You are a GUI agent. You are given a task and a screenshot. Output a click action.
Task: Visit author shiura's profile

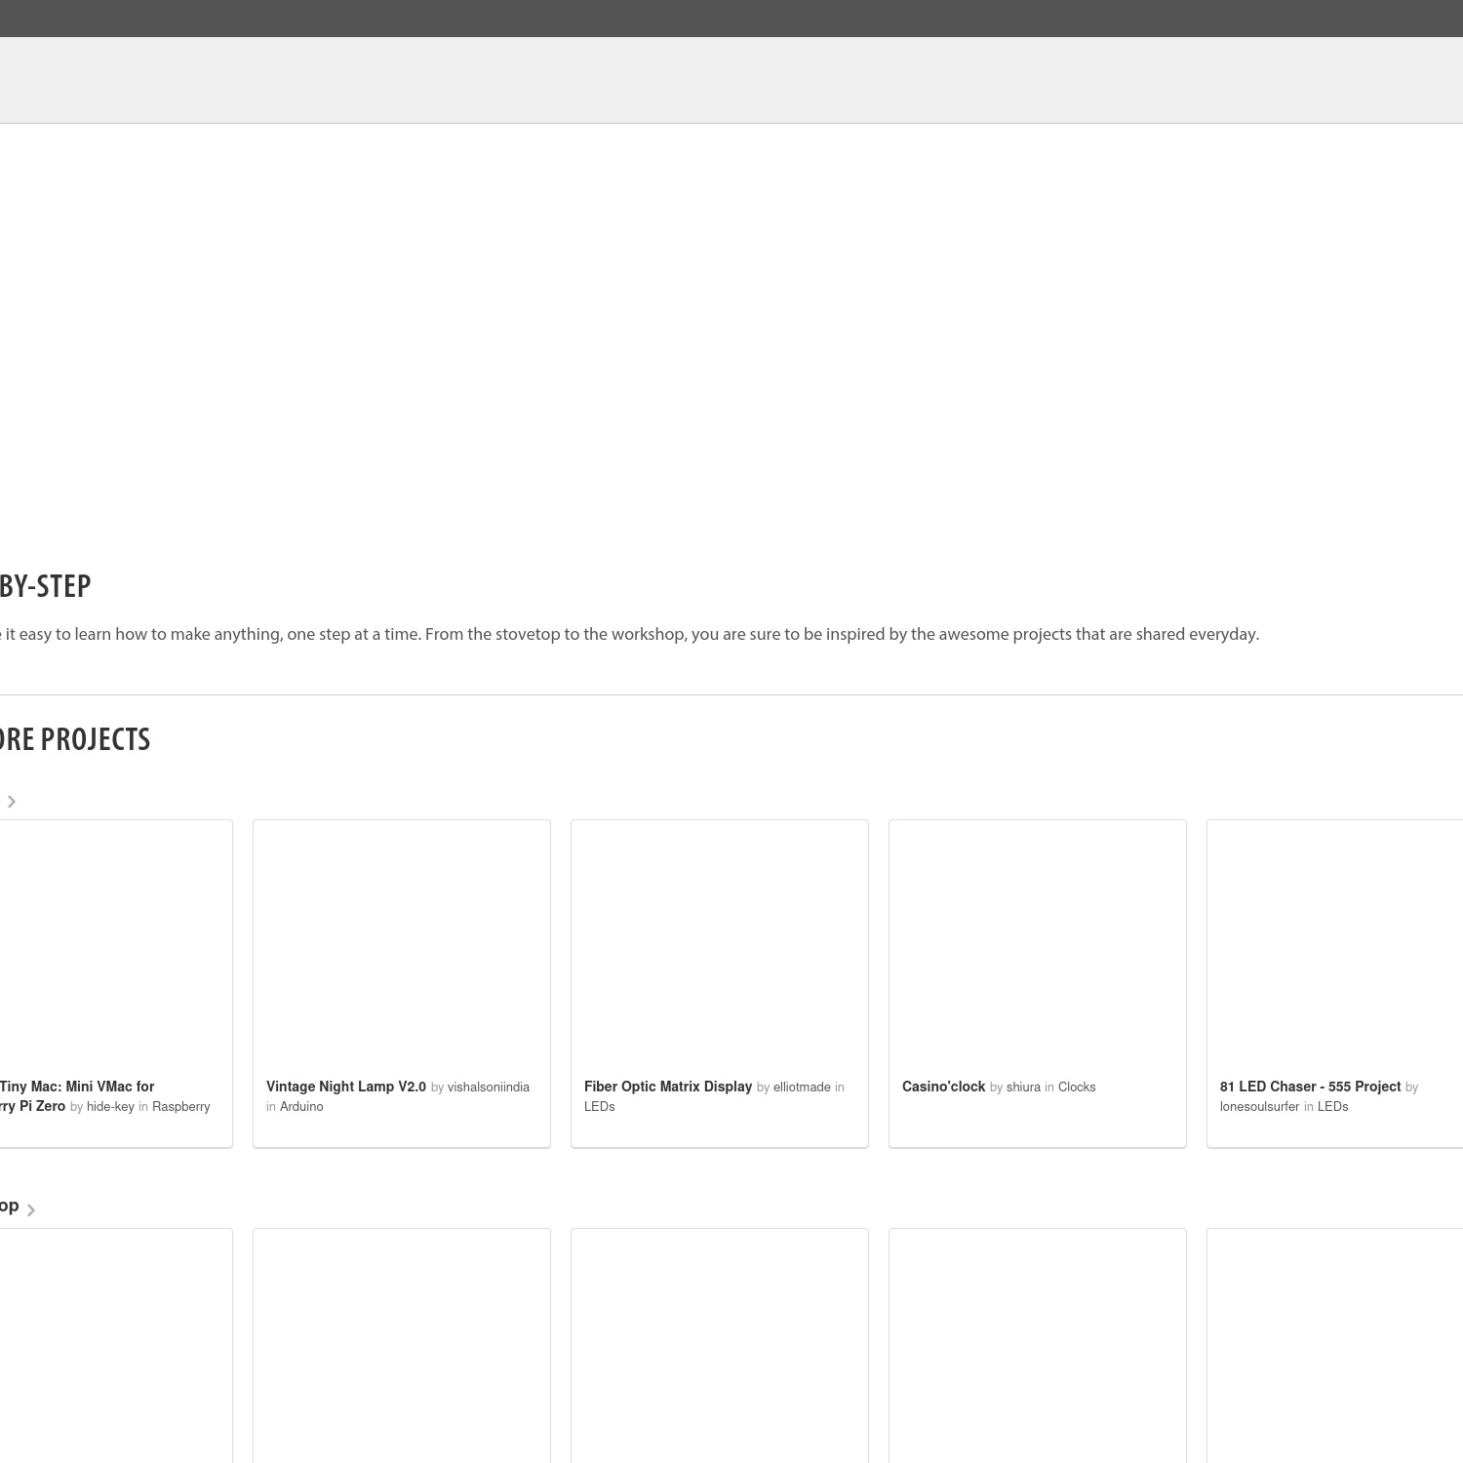click(1023, 1087)
